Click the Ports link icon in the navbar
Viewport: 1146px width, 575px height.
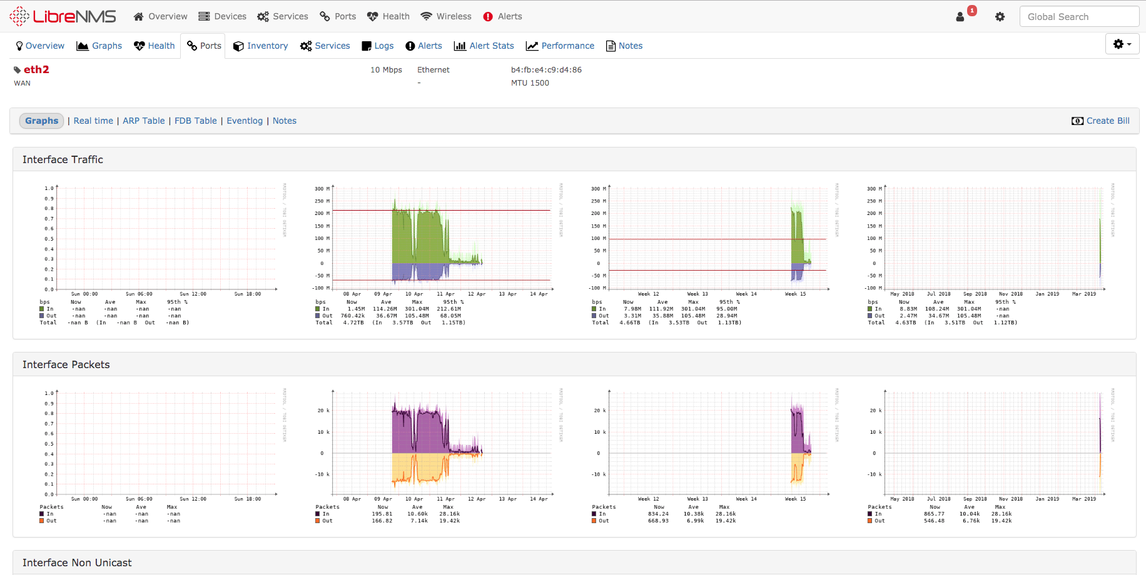pyautogui.click(x=323, y=16)
